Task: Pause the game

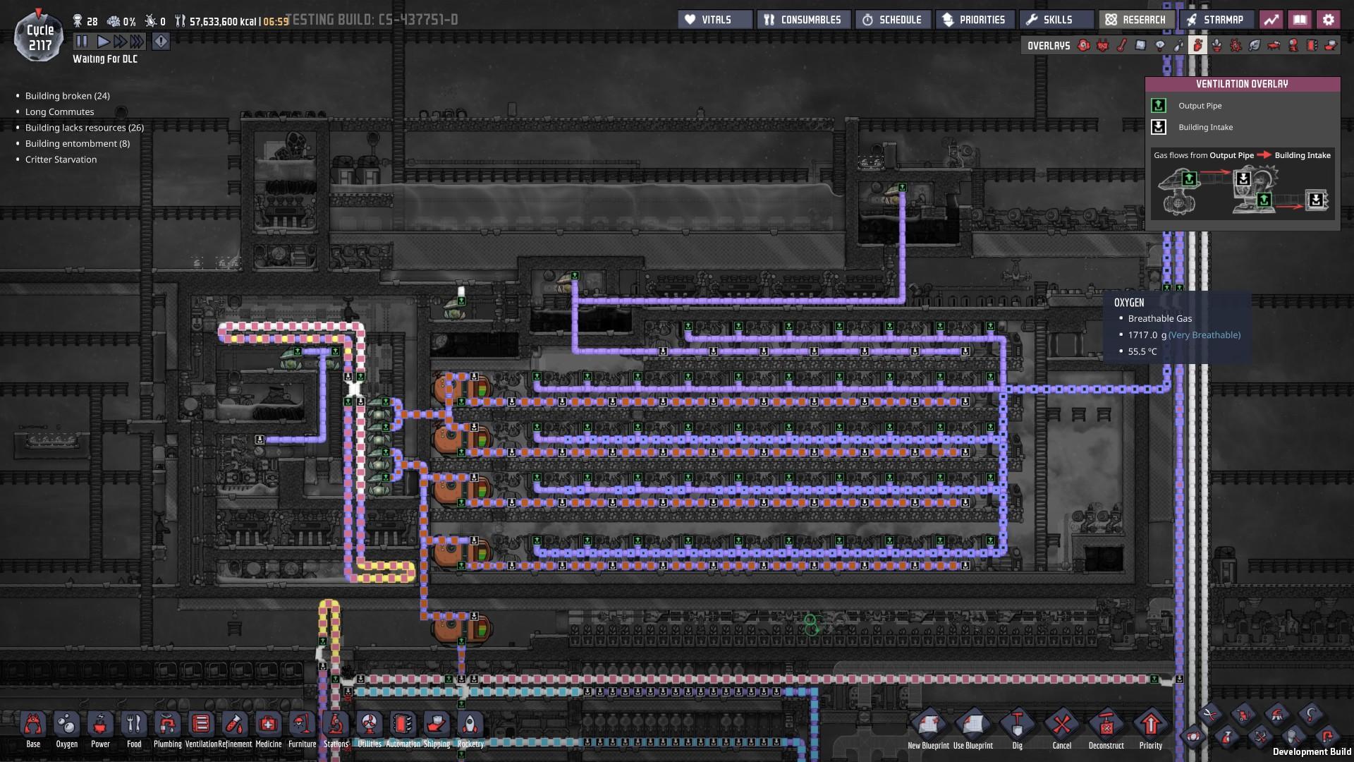Action: [x=82, y=42]
